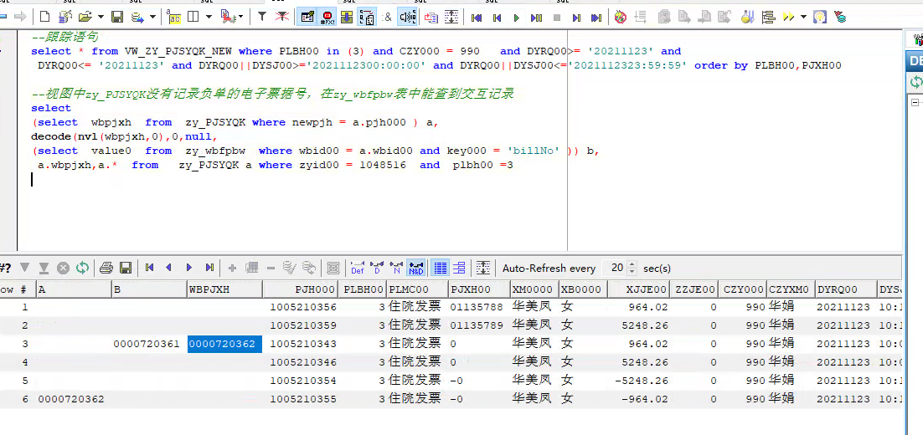This screenshot has height=435, width=923.
Task: Toggle the 'Def' column sizing option
Action: click(x=358, y=268)
